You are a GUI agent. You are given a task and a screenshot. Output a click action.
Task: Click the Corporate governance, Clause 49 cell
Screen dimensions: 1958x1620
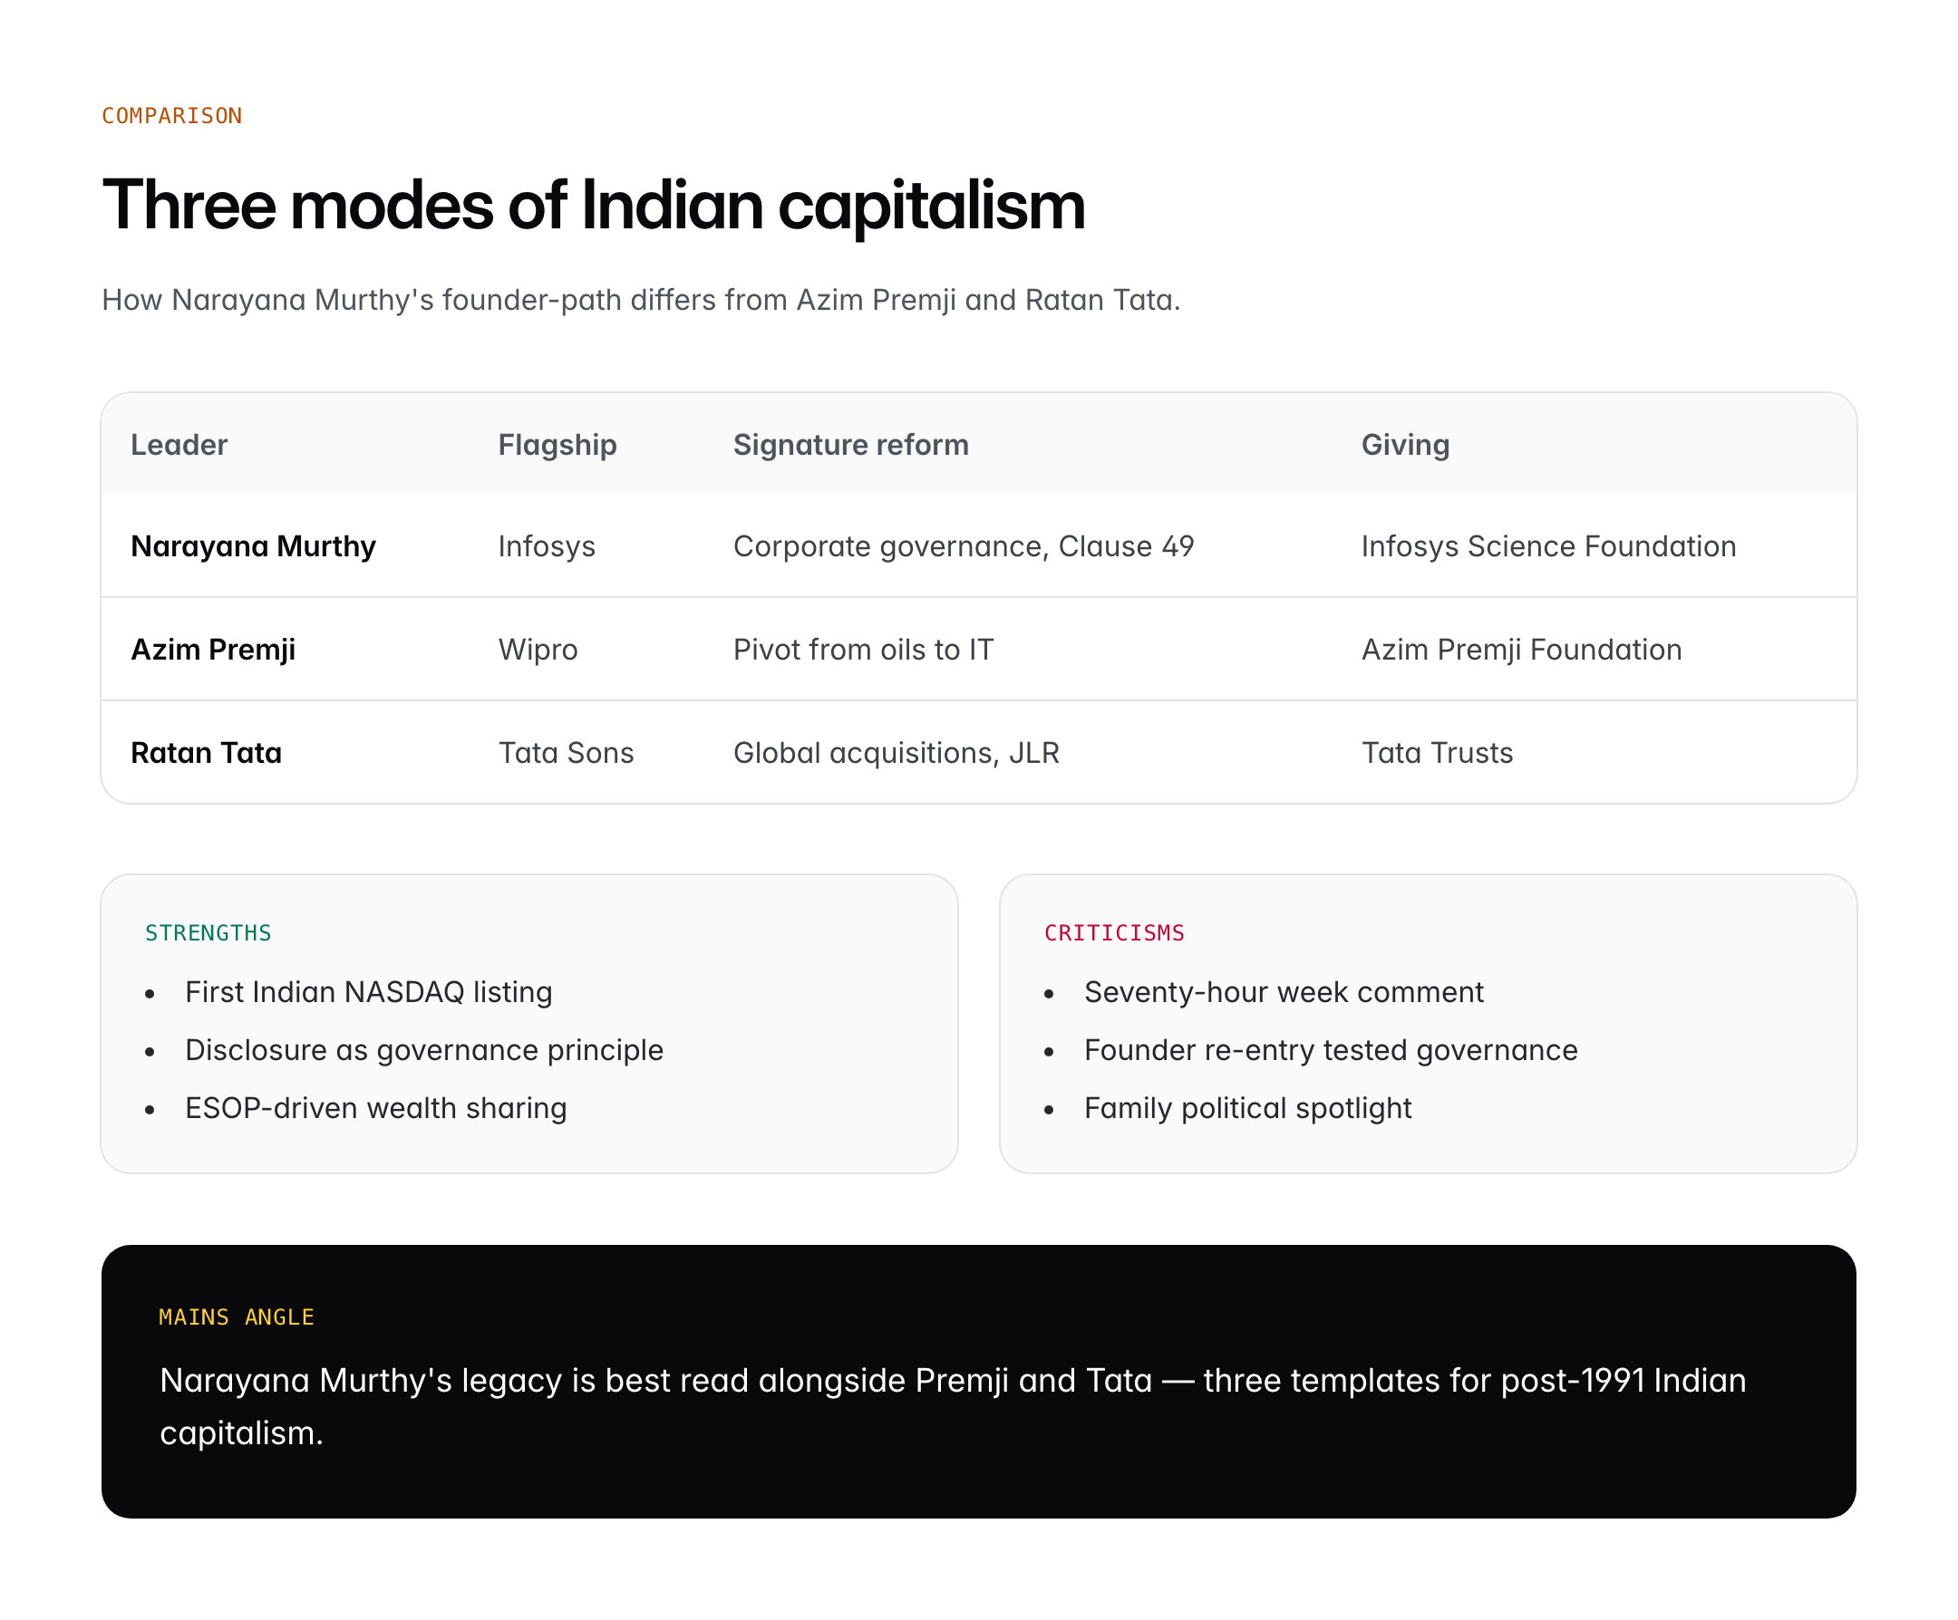[964, 546]
